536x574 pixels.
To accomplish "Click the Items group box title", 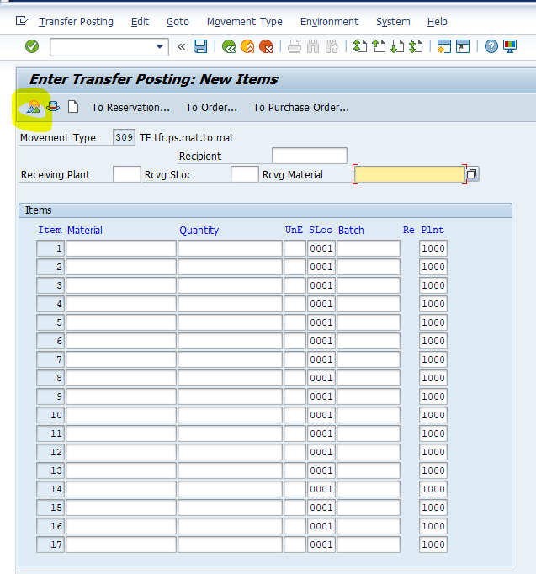I will click(39, 210).
